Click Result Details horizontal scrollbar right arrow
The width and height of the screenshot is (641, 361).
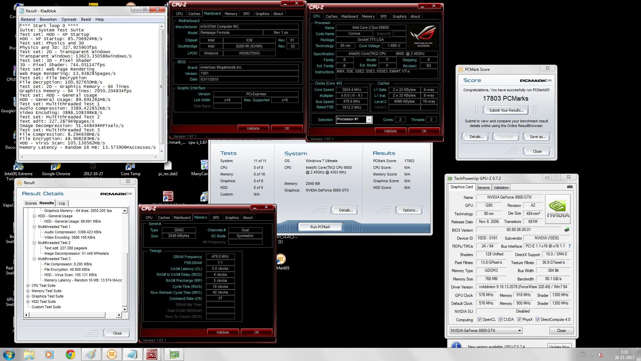click(x=119, y=315)
